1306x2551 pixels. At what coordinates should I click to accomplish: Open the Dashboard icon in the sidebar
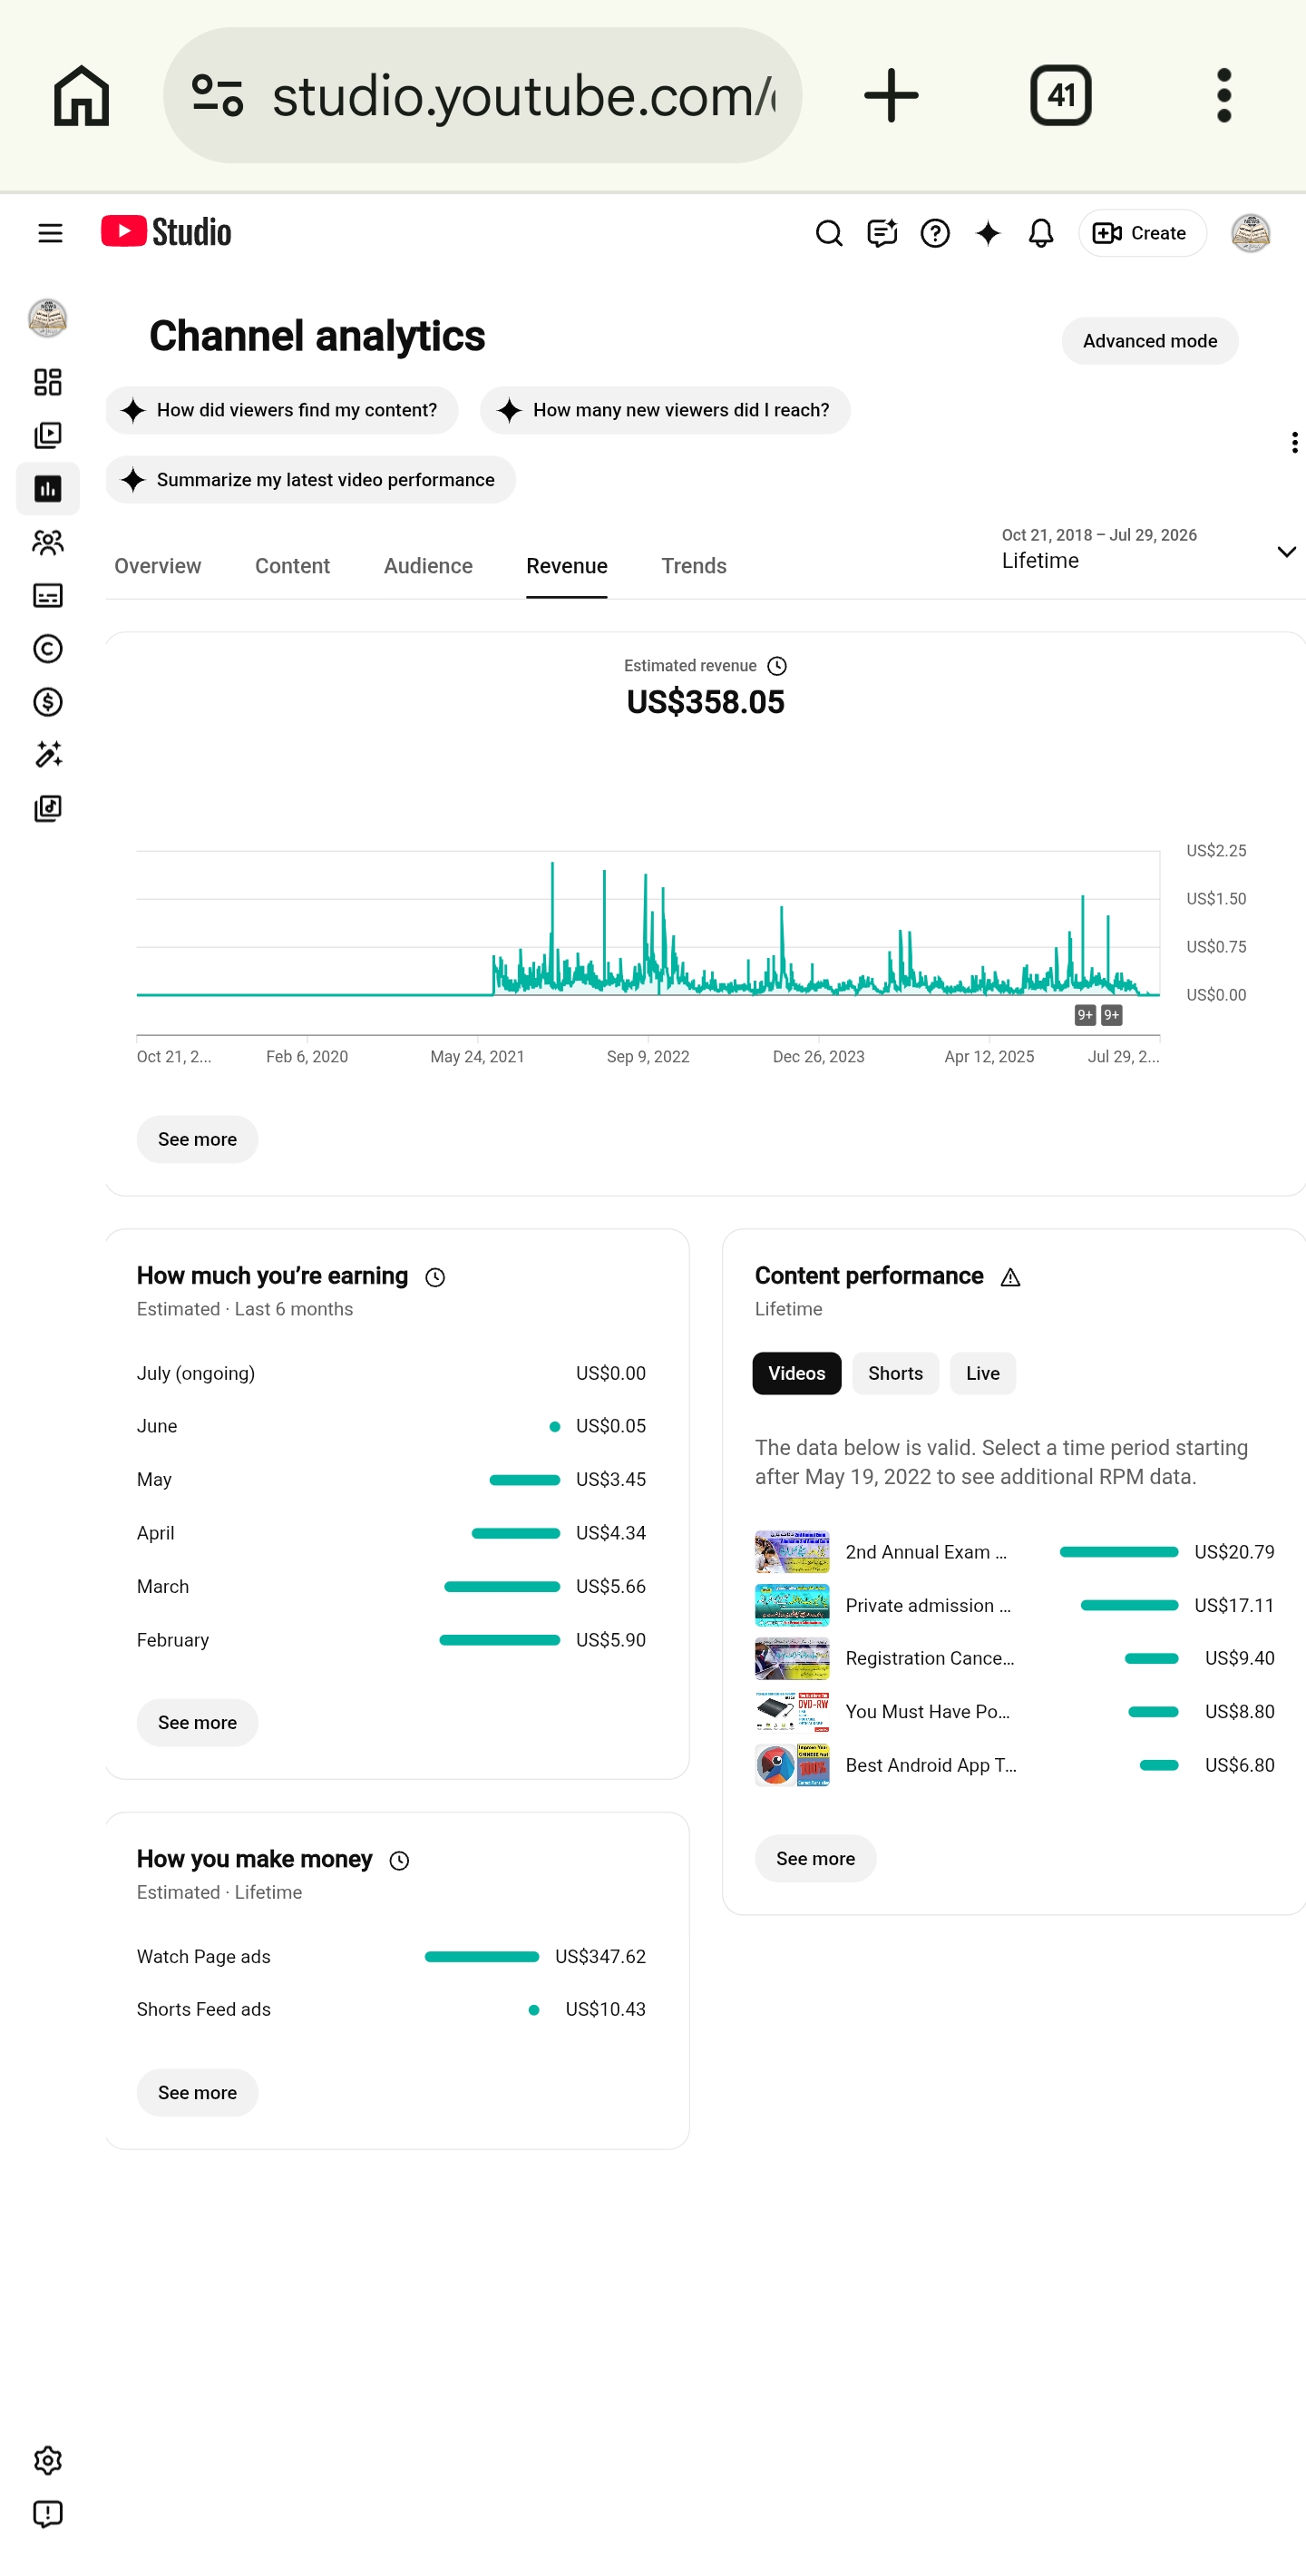[x=47, y=382]
